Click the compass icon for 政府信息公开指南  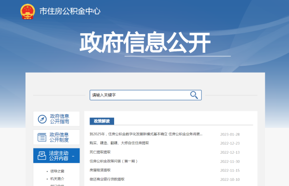click(x=42, y=119)
